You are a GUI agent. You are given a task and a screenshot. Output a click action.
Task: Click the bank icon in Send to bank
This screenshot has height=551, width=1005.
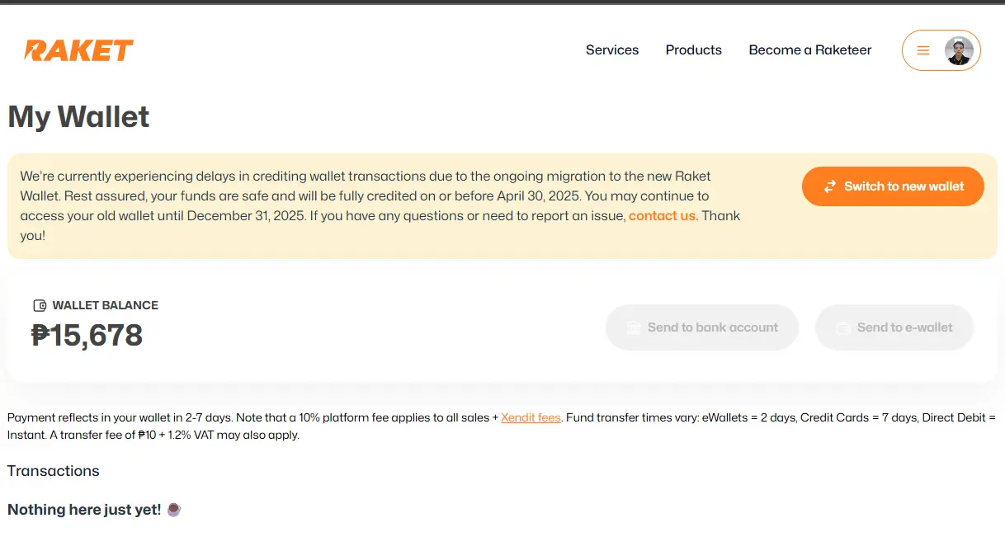[634, 327]
